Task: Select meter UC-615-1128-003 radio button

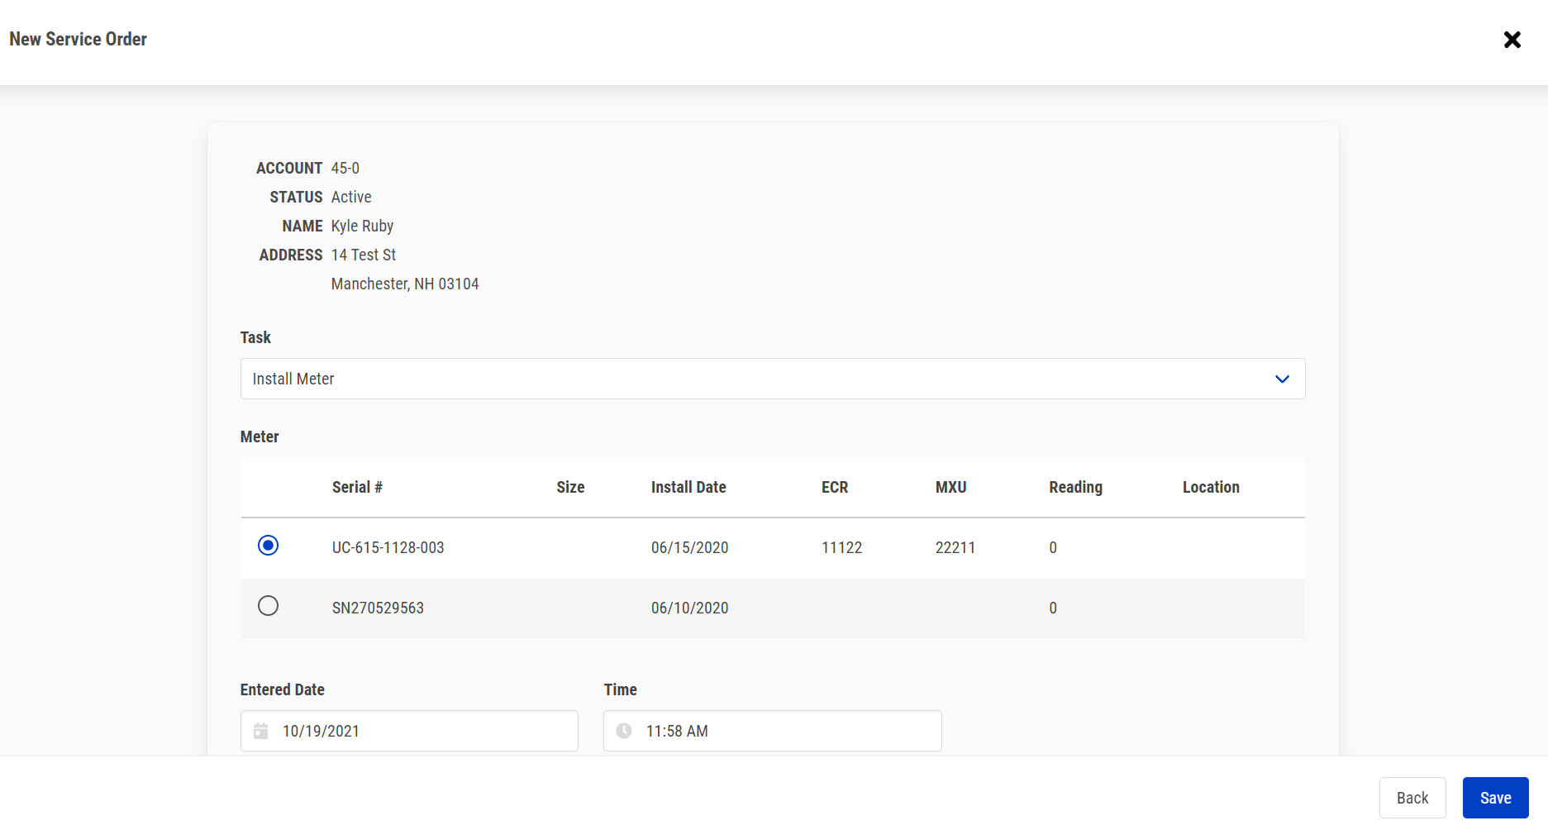Action: 268,546
